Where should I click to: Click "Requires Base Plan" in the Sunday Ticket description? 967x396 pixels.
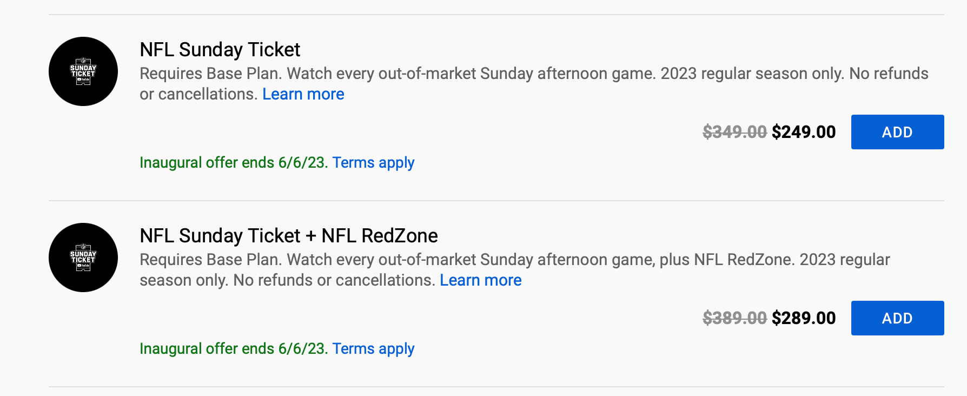210,74
